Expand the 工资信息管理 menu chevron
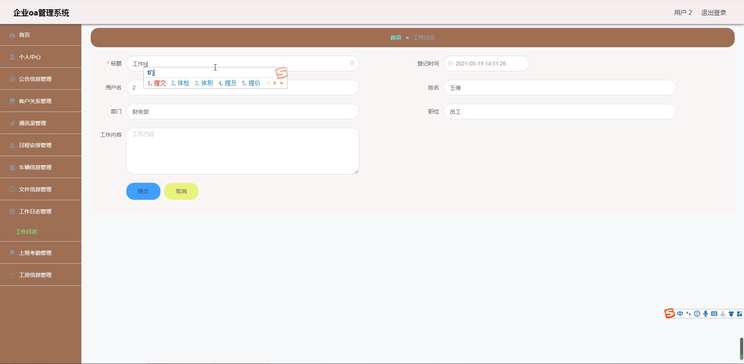 (71, 275)
